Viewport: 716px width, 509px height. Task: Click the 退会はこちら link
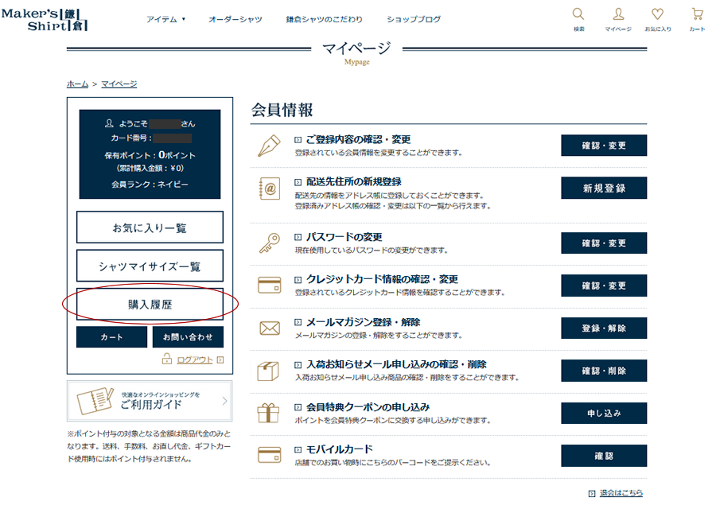[x=621, y=493]
